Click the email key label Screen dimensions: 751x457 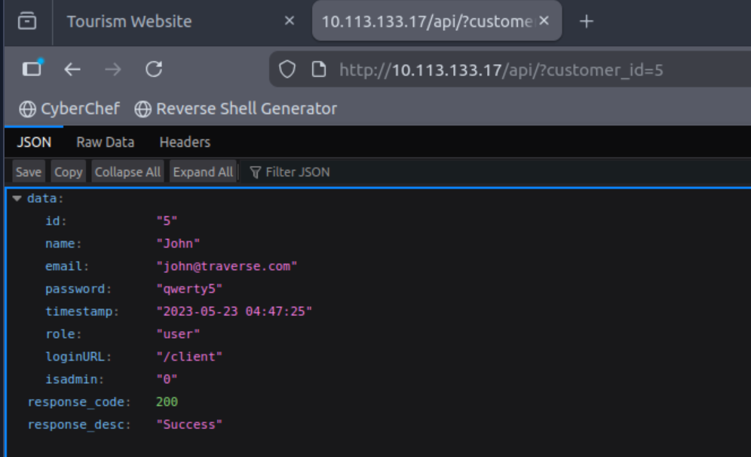click(x=63, y=266)
